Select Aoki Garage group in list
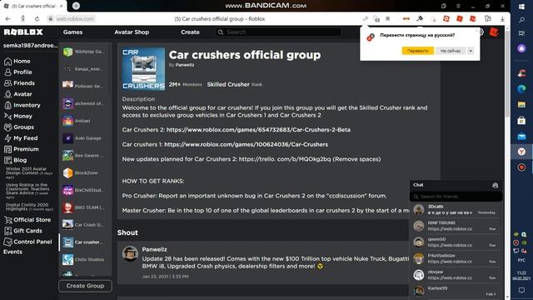Screen dimensions: 533x300 84,138
